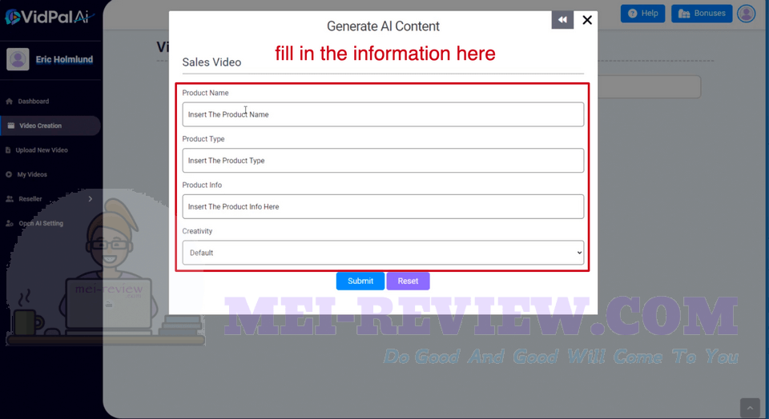Click Eric Holmlund's sidebar profile picture

click(x=18, y=59)
